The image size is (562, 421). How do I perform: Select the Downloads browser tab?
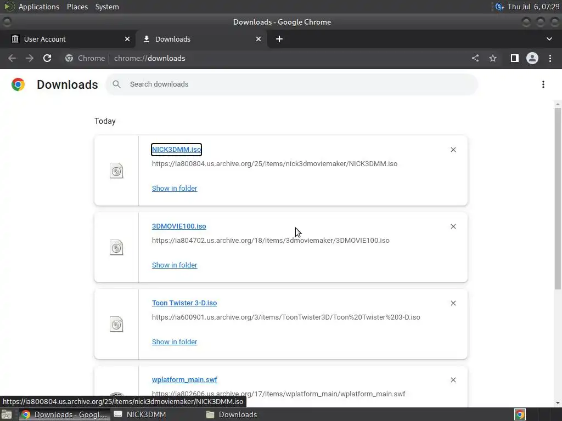pyautogui.click(x=201, y=39)
